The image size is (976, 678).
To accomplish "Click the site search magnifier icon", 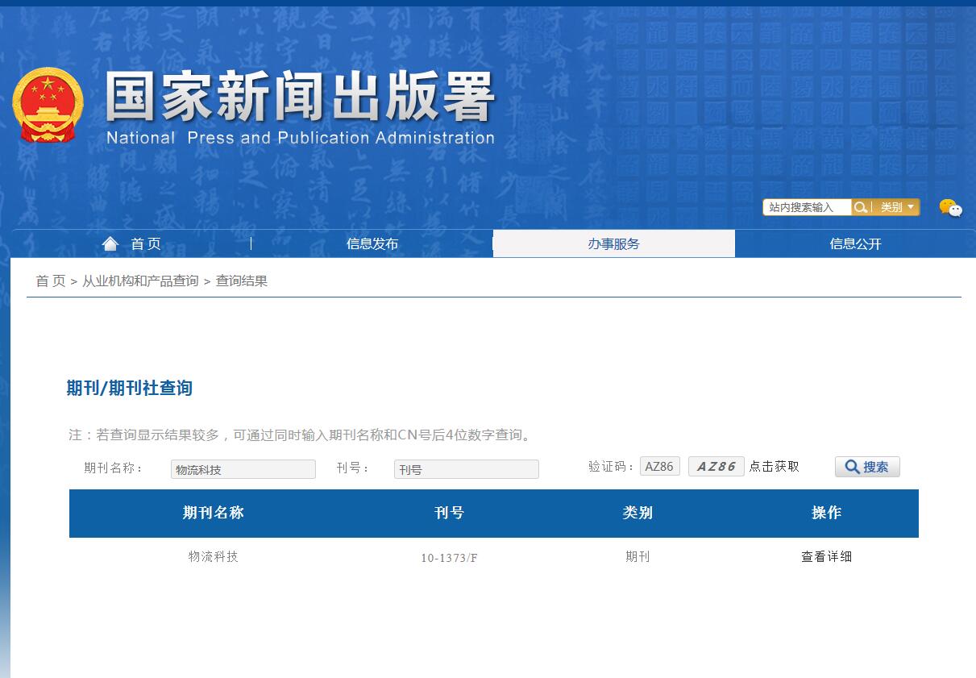I will point(861,207).
